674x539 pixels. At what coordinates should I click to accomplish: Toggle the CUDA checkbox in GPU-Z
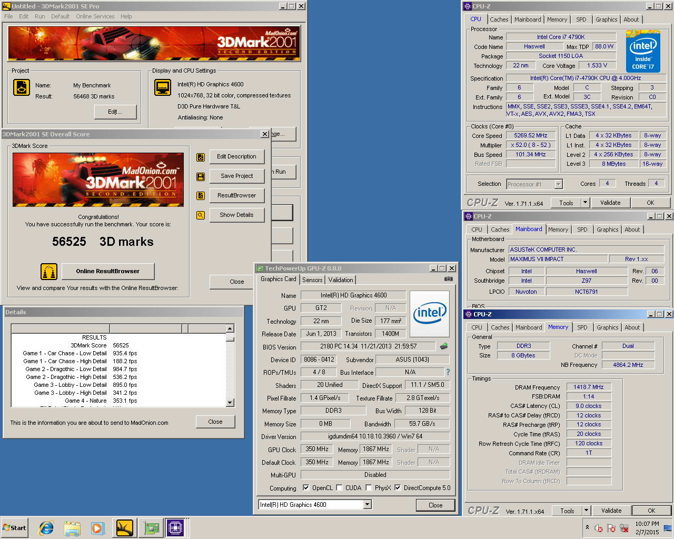[x=340, y=488]
